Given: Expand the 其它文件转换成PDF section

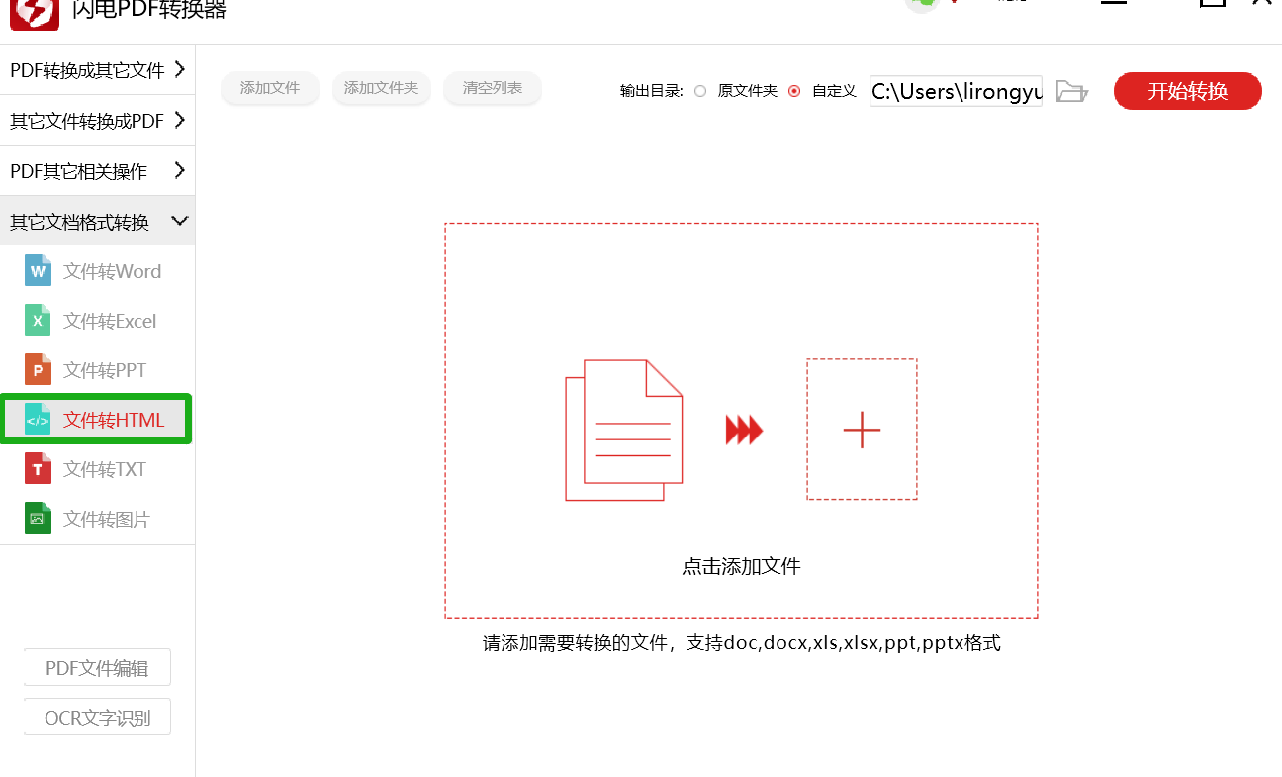Looking at the screenshot, I should (97, 120).
